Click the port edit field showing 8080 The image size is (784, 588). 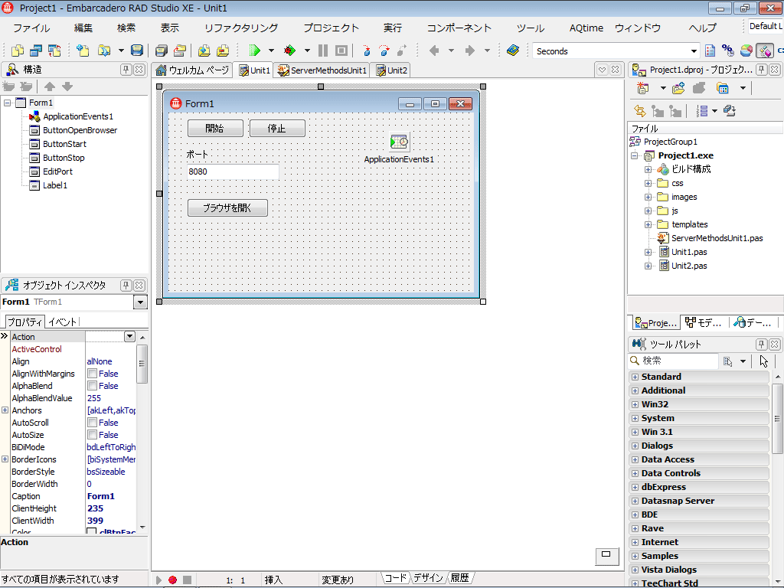233,171
